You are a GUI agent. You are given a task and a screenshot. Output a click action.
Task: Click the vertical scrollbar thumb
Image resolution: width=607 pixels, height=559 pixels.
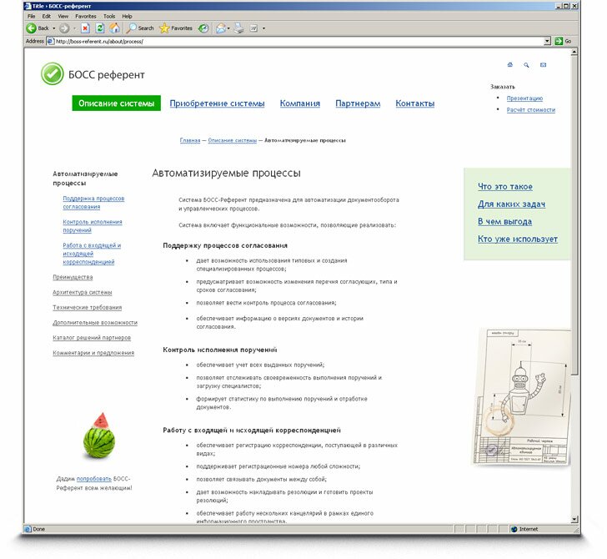coord(574,215)
